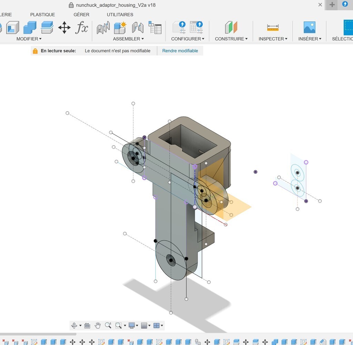This screenshot has width=353, height=345.
Task: Click the Insert image icon
Action: pyautogui.click(x=310, y=28)
